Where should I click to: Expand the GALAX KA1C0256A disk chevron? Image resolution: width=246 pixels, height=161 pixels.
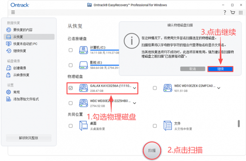[x=135, y=88]
